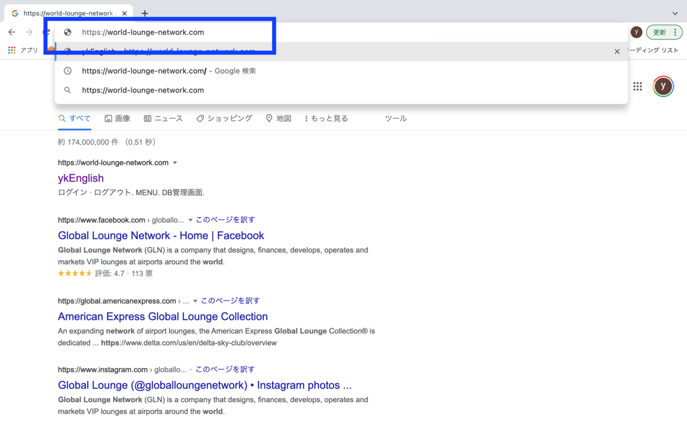Open the Chrome profile avatar in toolbar
This screenshot has height=429, width=687.
coord(636,32)
